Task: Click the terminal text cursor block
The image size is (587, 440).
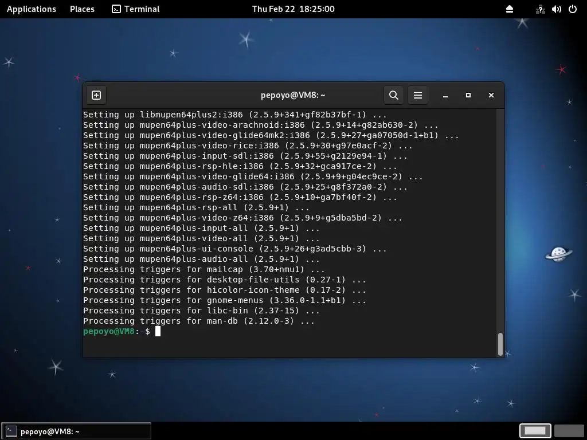Action: pyautogui.click(x=158, y=332)
